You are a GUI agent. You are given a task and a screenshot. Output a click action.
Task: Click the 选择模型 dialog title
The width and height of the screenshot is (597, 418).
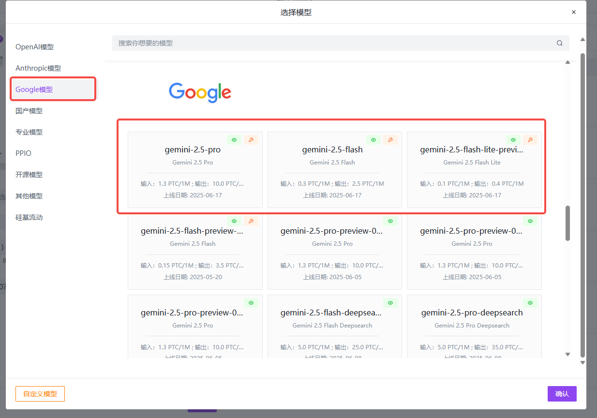pyautogui.click(x=296, y=13)
